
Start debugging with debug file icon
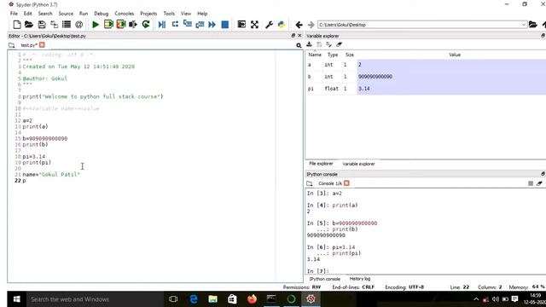162,25
